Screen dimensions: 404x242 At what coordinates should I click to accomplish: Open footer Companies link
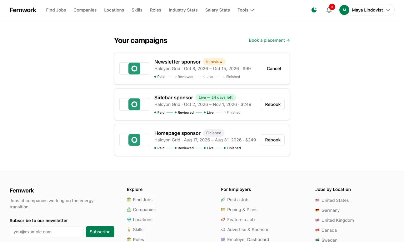point(144,210)
